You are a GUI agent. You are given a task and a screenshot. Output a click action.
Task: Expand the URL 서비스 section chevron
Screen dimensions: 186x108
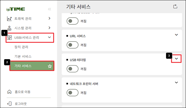click(176, 35)
